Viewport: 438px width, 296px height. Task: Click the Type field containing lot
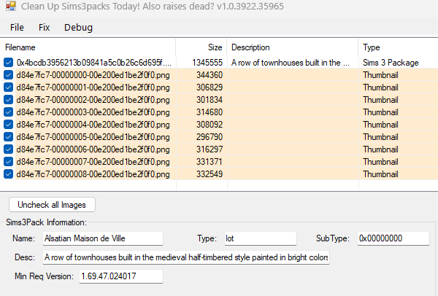258,238
